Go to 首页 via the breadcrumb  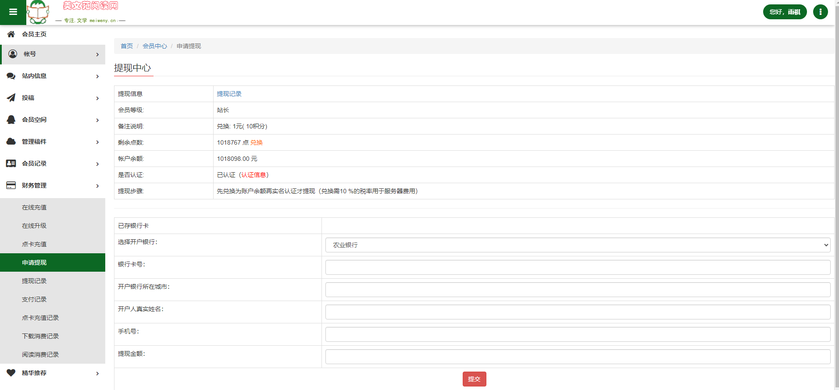click(127, 46)
